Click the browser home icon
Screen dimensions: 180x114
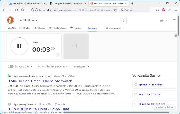click(x=22, y=10)
